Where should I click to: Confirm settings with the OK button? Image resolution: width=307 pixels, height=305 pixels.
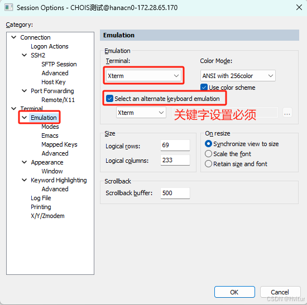(x=234, y=292)
